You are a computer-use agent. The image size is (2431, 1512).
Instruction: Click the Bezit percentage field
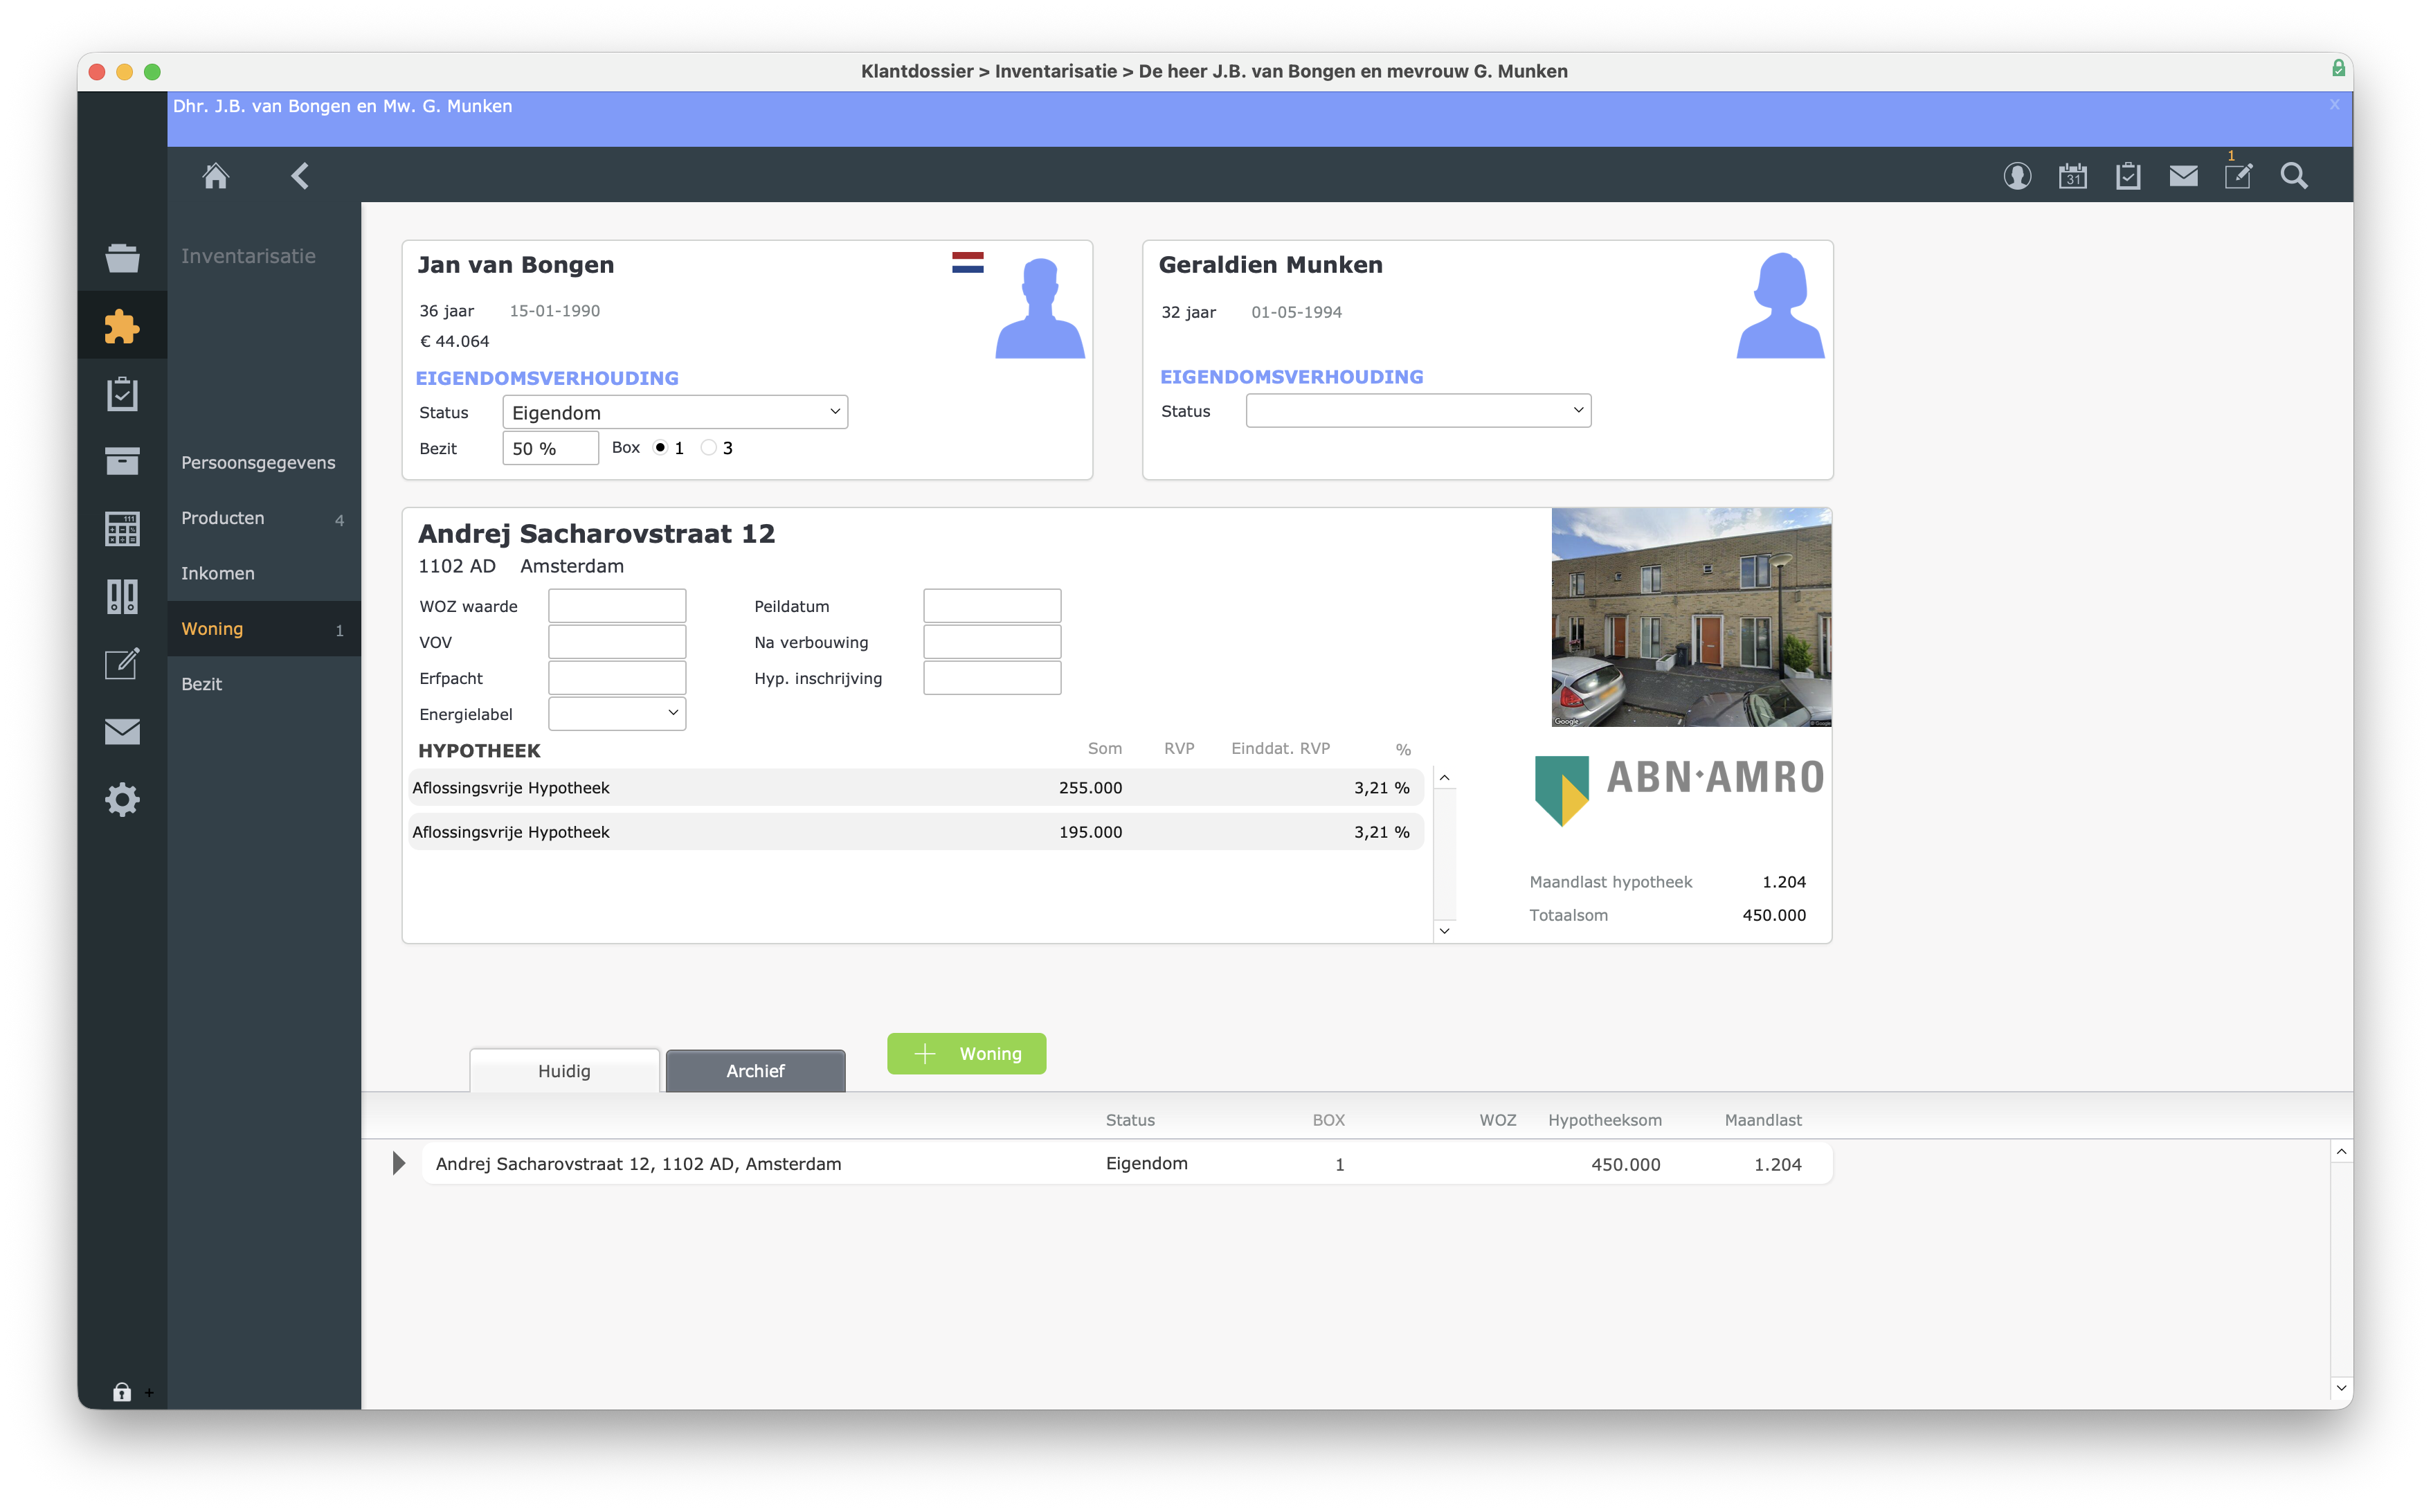tap(551, 448)
